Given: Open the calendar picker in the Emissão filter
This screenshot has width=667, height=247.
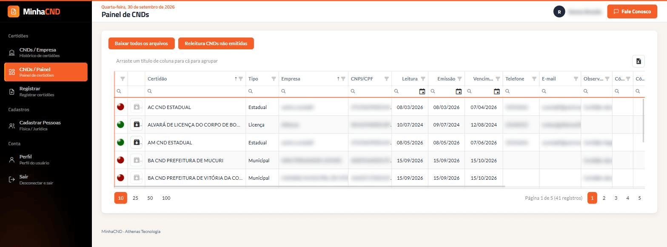Looking at the screenshot, I should 459,91.
